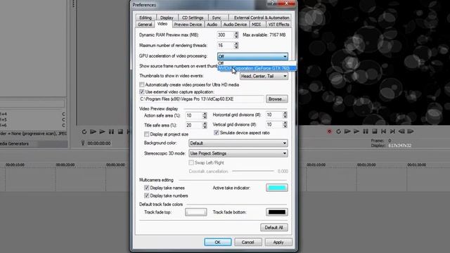450x253 pixels.
Task: Click the Active take indicator cyan swatch
Action: pos(277,188)
